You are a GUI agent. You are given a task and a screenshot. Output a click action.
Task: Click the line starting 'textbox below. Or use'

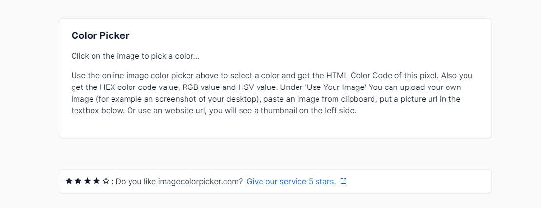click(214, 111)
